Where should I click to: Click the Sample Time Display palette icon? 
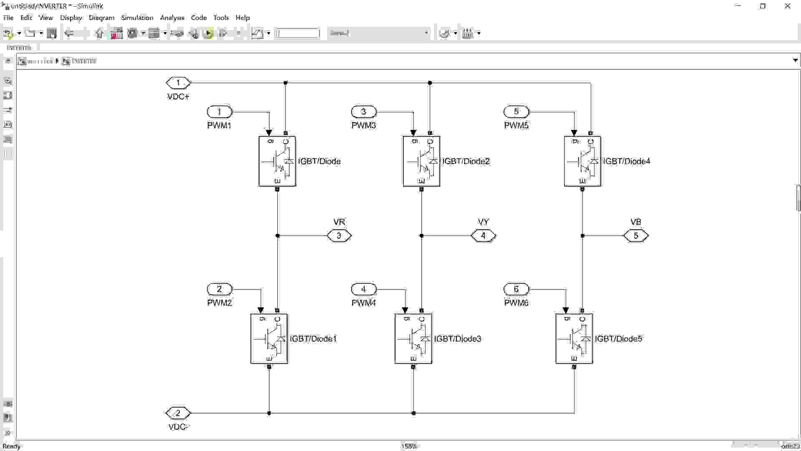(x=8, y=110)
